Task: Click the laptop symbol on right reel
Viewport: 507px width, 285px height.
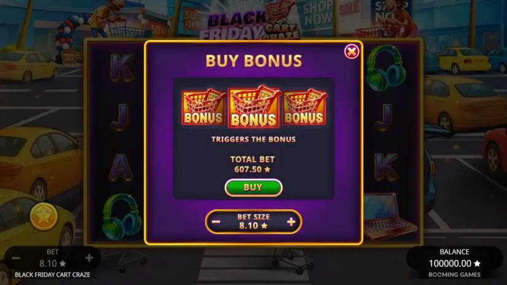Action: [x=388, y=216]
